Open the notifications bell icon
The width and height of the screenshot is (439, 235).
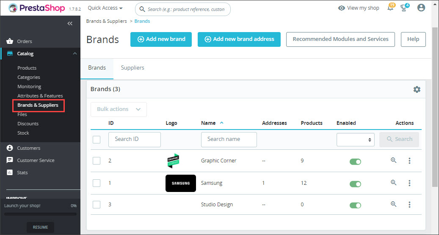390,8
